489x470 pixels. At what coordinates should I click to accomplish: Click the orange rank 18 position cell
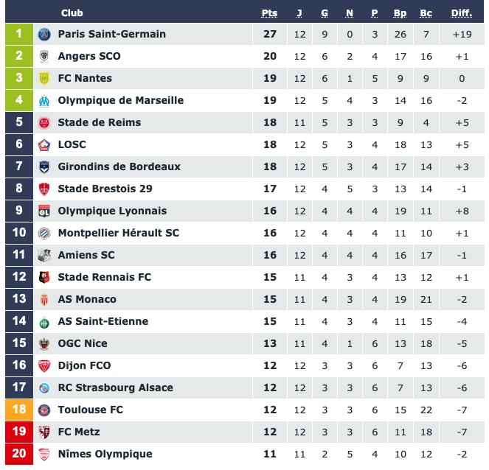click(19, 410)
